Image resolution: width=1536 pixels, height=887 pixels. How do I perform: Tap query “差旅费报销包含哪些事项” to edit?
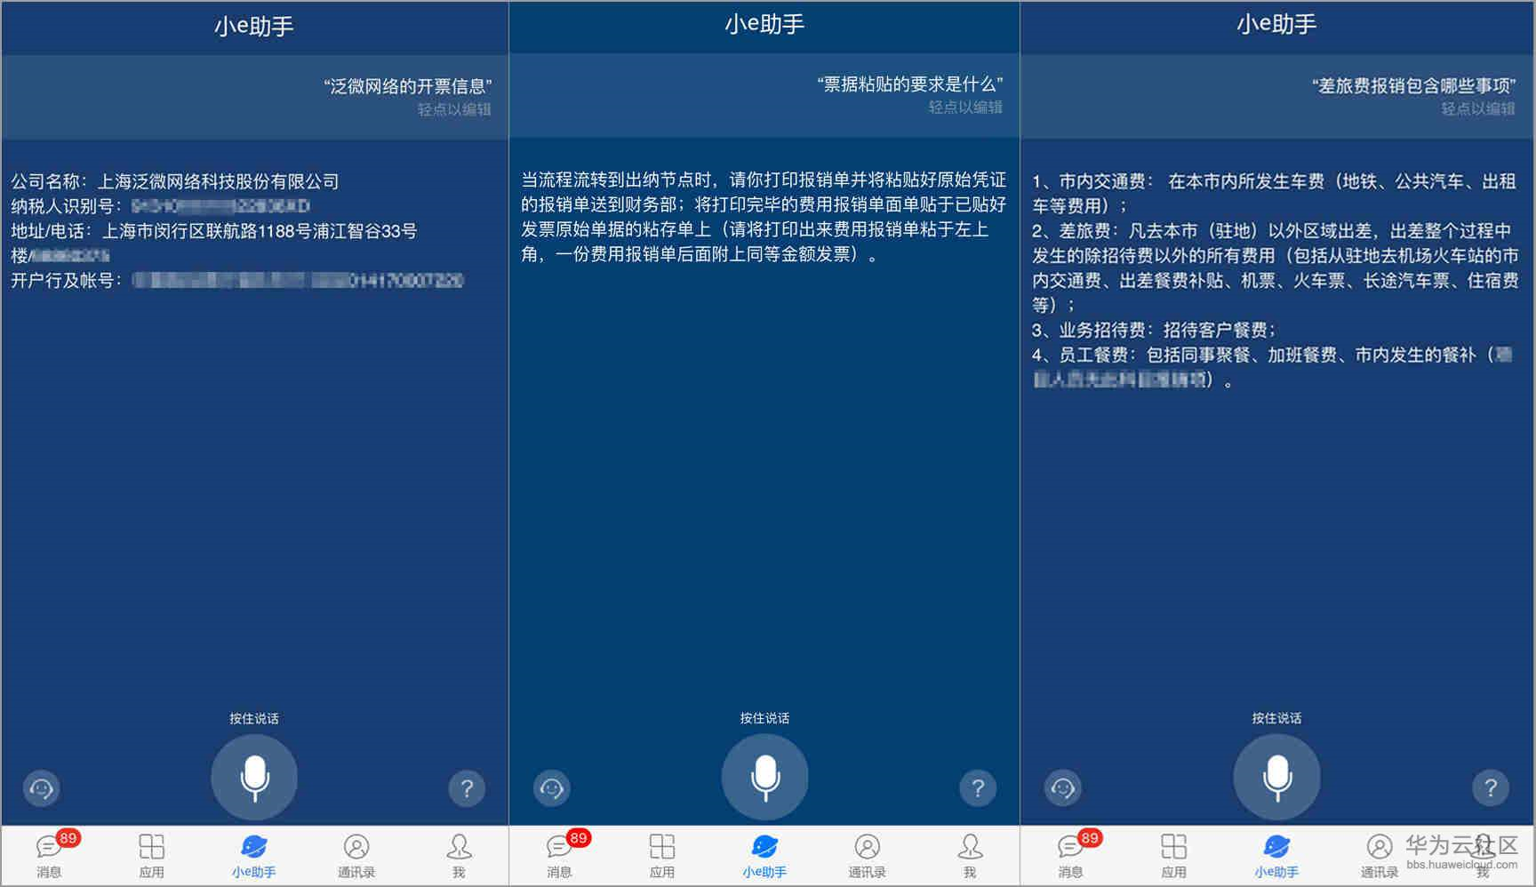point(1414,86)
